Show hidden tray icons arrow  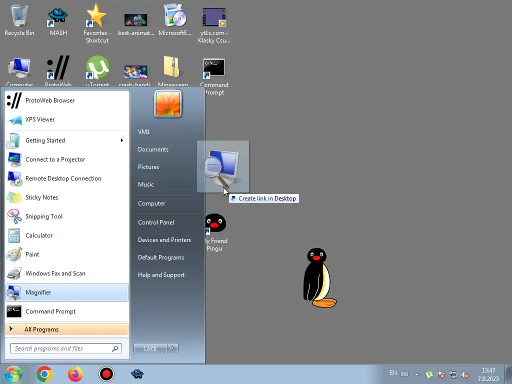(416, 374)
